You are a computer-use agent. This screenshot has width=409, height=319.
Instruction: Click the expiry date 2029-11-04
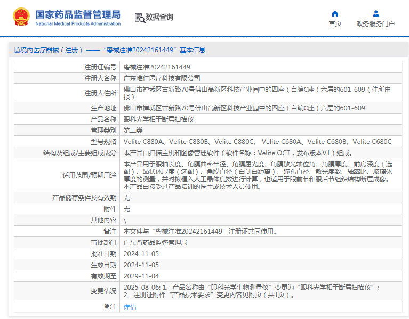(141, 276)
